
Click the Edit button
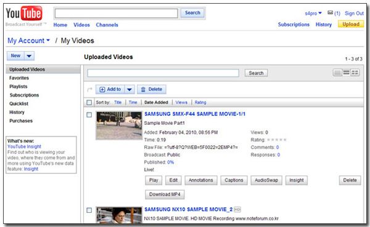click(x=173, y=180)
